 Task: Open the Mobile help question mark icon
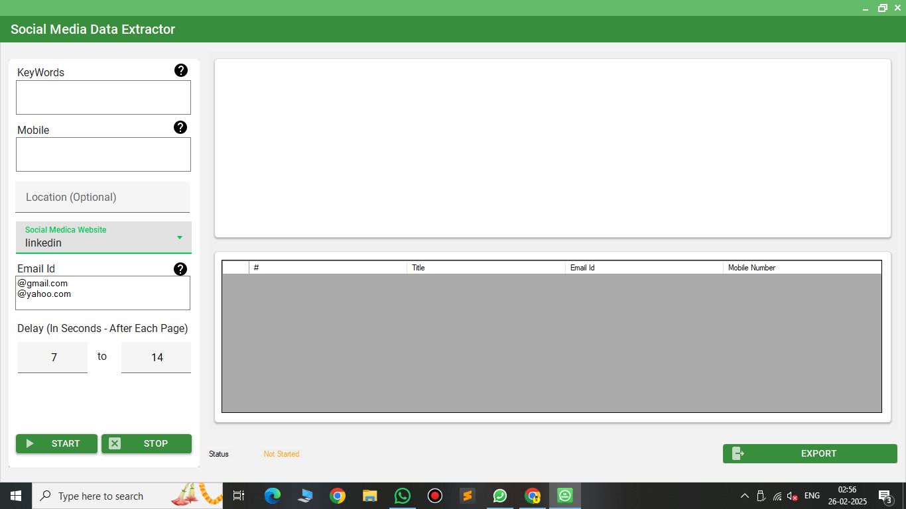tap(180, 127)
